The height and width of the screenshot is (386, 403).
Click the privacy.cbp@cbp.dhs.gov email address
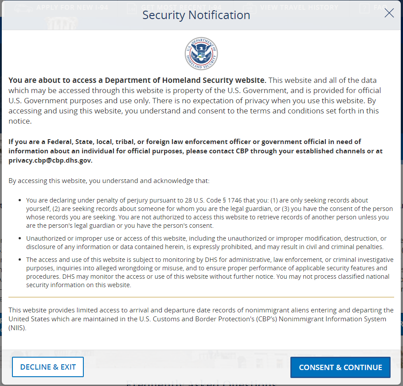(x=51, y=160)
